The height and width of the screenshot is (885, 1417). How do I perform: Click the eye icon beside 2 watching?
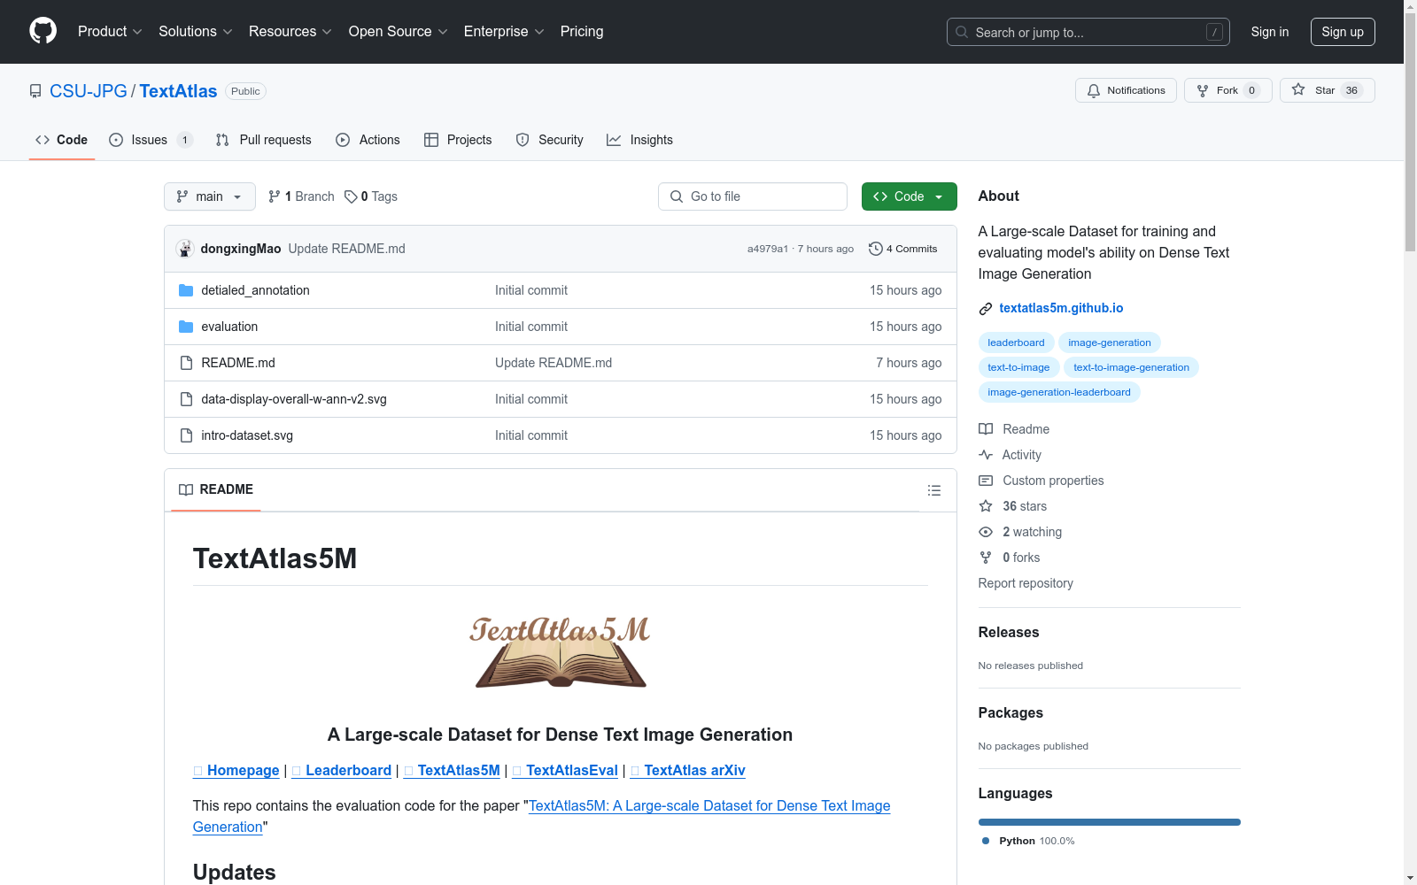pos(986,532)
